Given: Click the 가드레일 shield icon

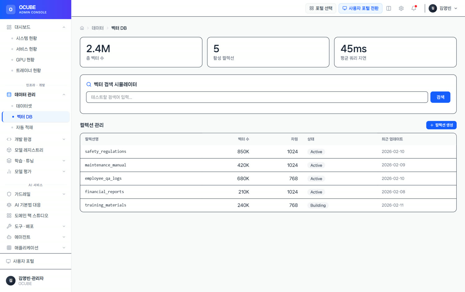Looking at the screenshot, I should [x=9, y=194].
